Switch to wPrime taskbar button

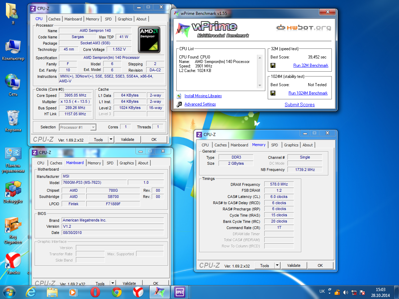pos(159,292)
